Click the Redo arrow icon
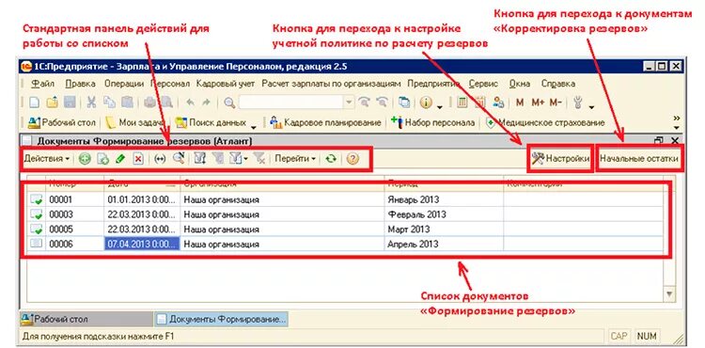Image resolution: width=705 pixels, height=348 pixels. [x=206, y=103]
